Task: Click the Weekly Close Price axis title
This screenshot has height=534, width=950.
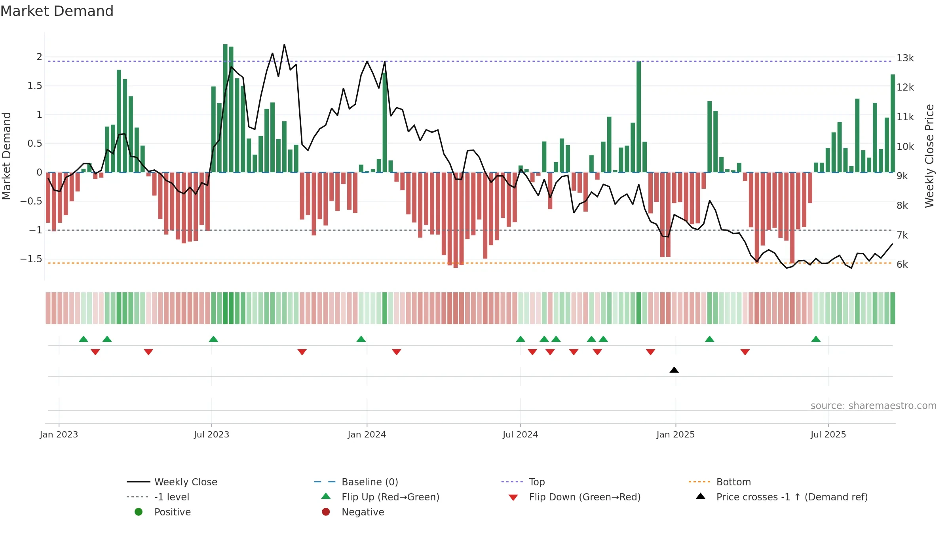Action: (929, 156)
